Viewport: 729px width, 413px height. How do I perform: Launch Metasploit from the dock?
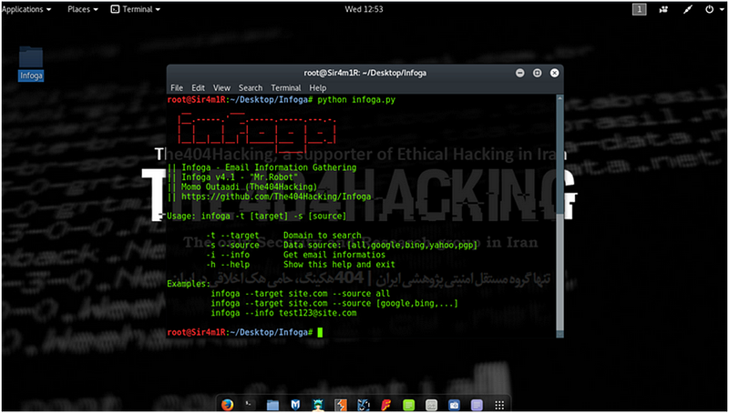coord(295,405)
